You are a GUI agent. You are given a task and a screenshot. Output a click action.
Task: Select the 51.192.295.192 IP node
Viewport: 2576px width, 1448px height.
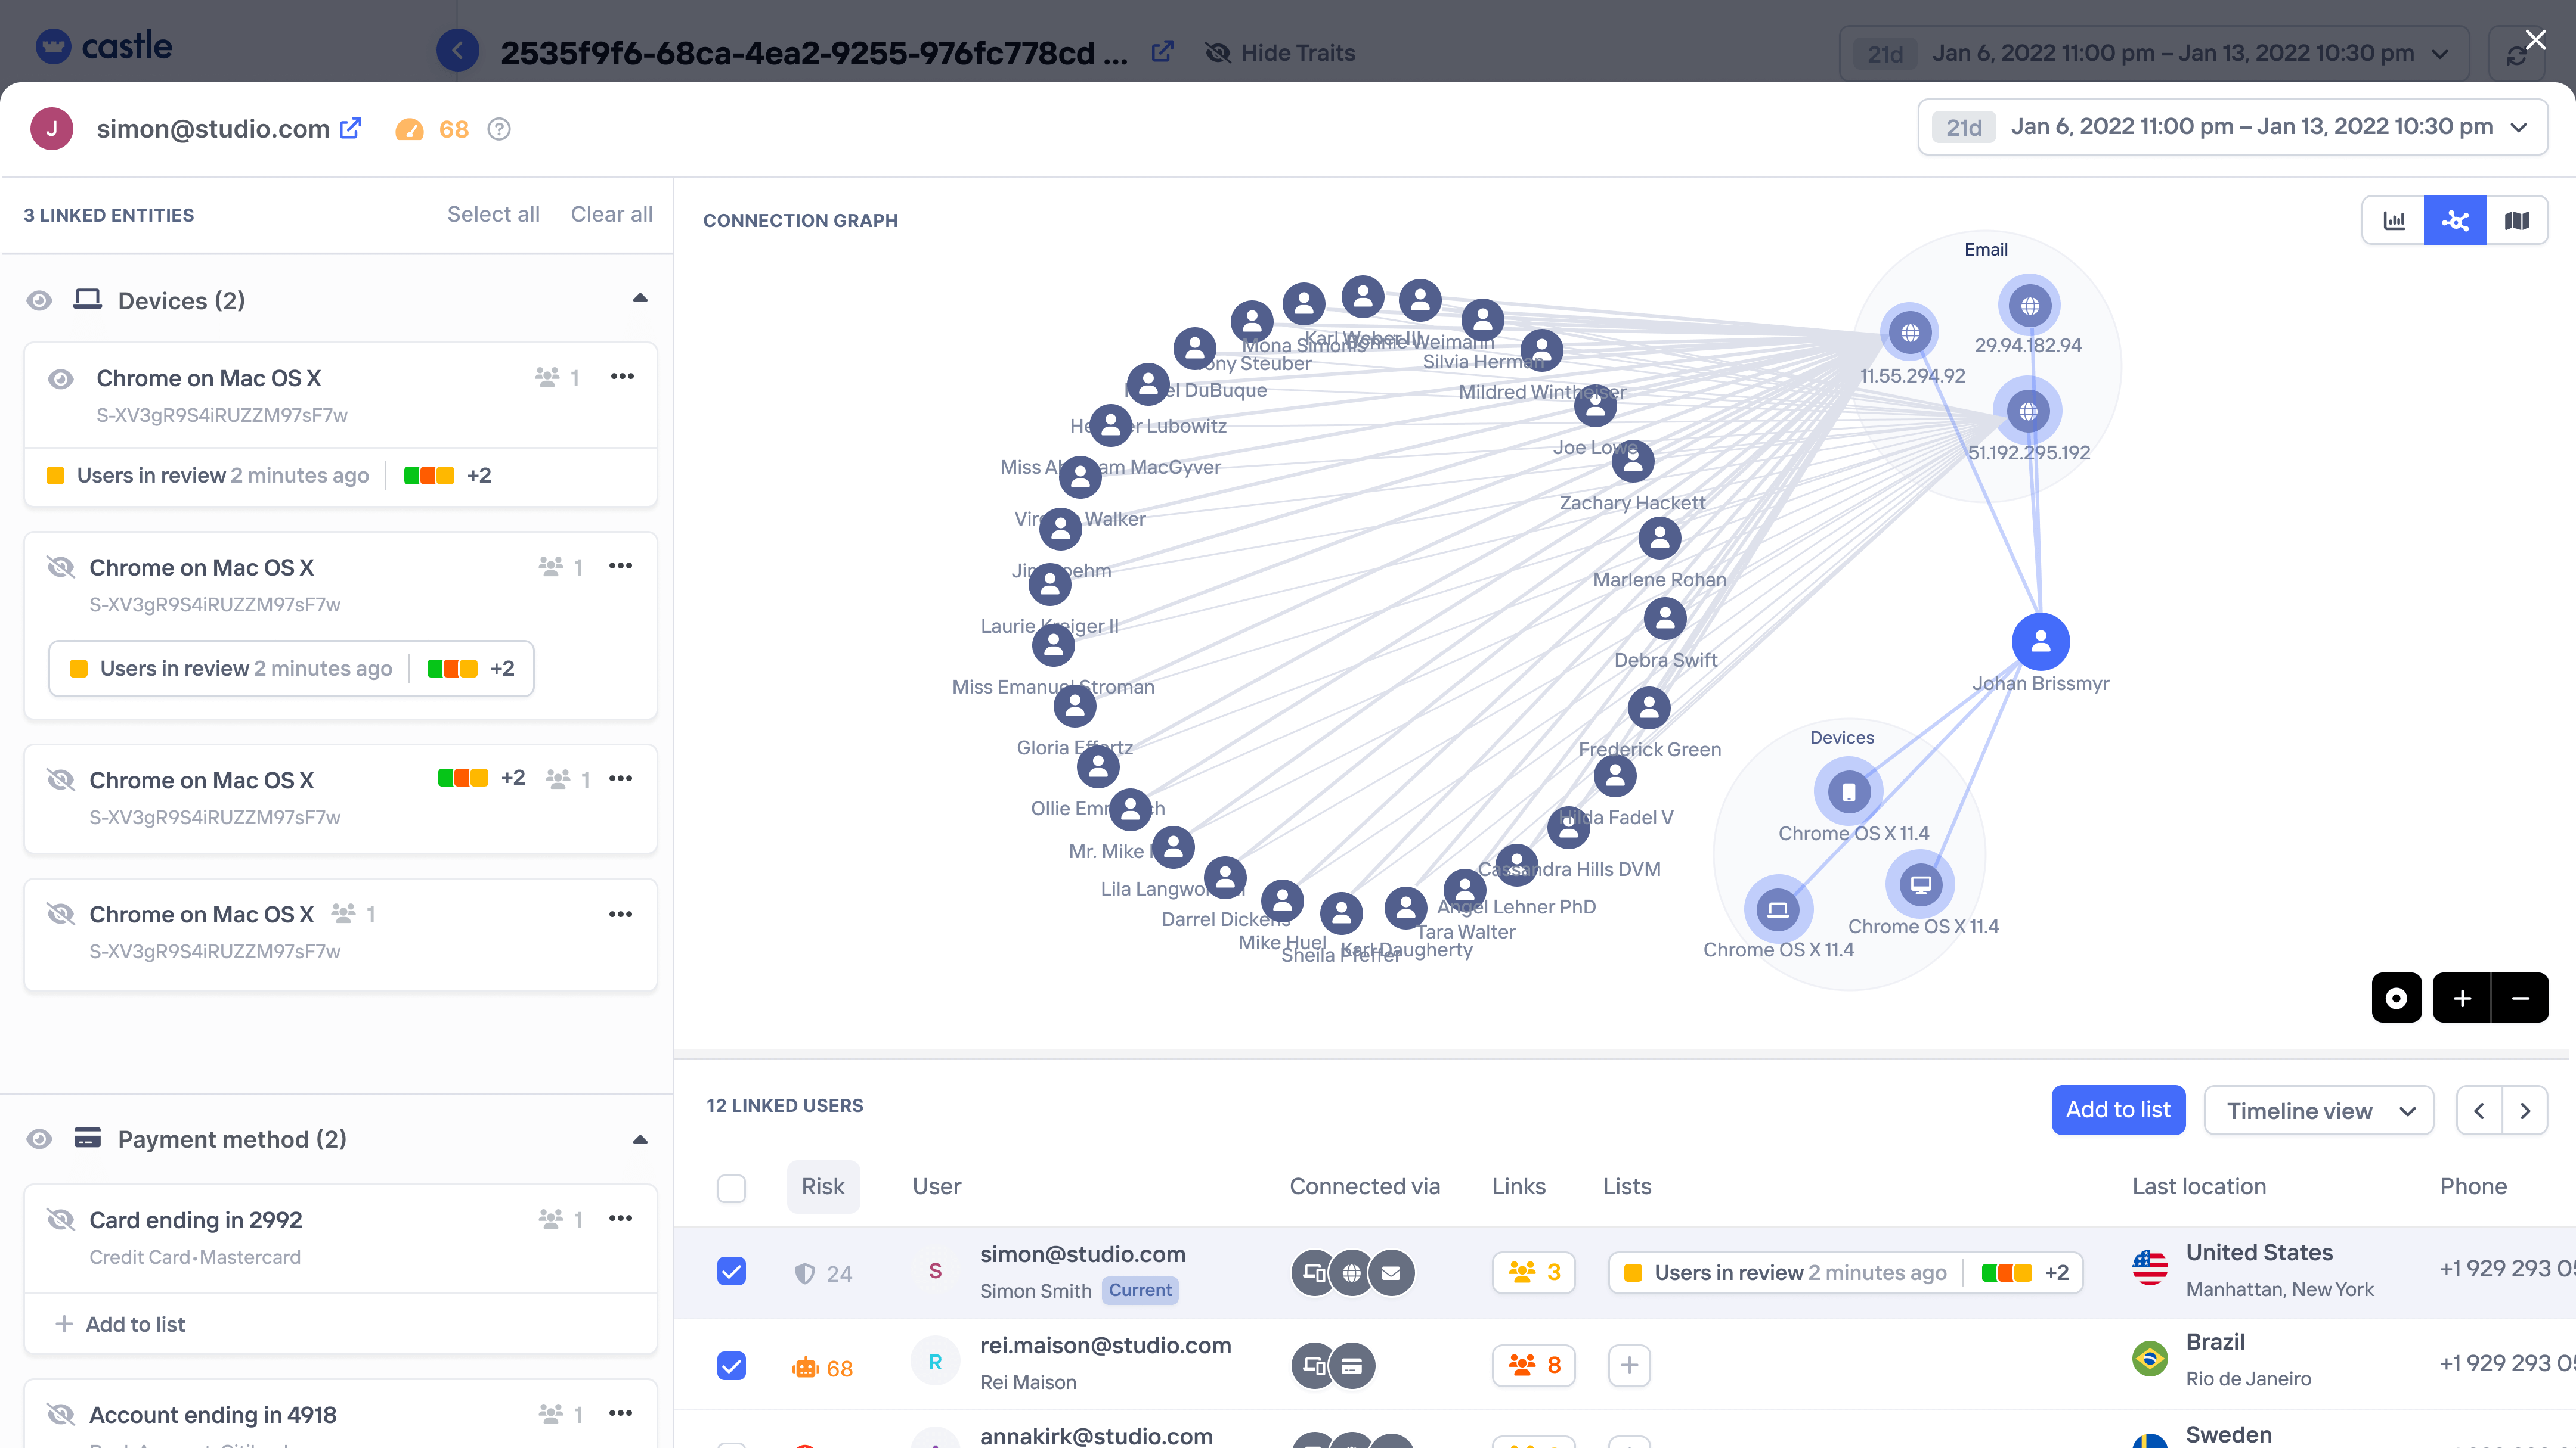[2027, 411]
